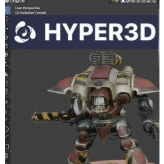164x164 pixels.
Task: Select the rectangle shape tool icon
Action: 7,147
